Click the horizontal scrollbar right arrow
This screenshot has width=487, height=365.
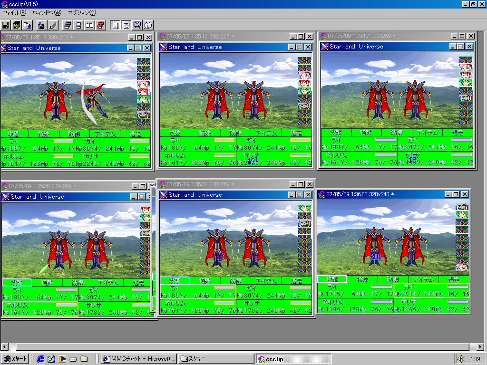coord(480,346)
